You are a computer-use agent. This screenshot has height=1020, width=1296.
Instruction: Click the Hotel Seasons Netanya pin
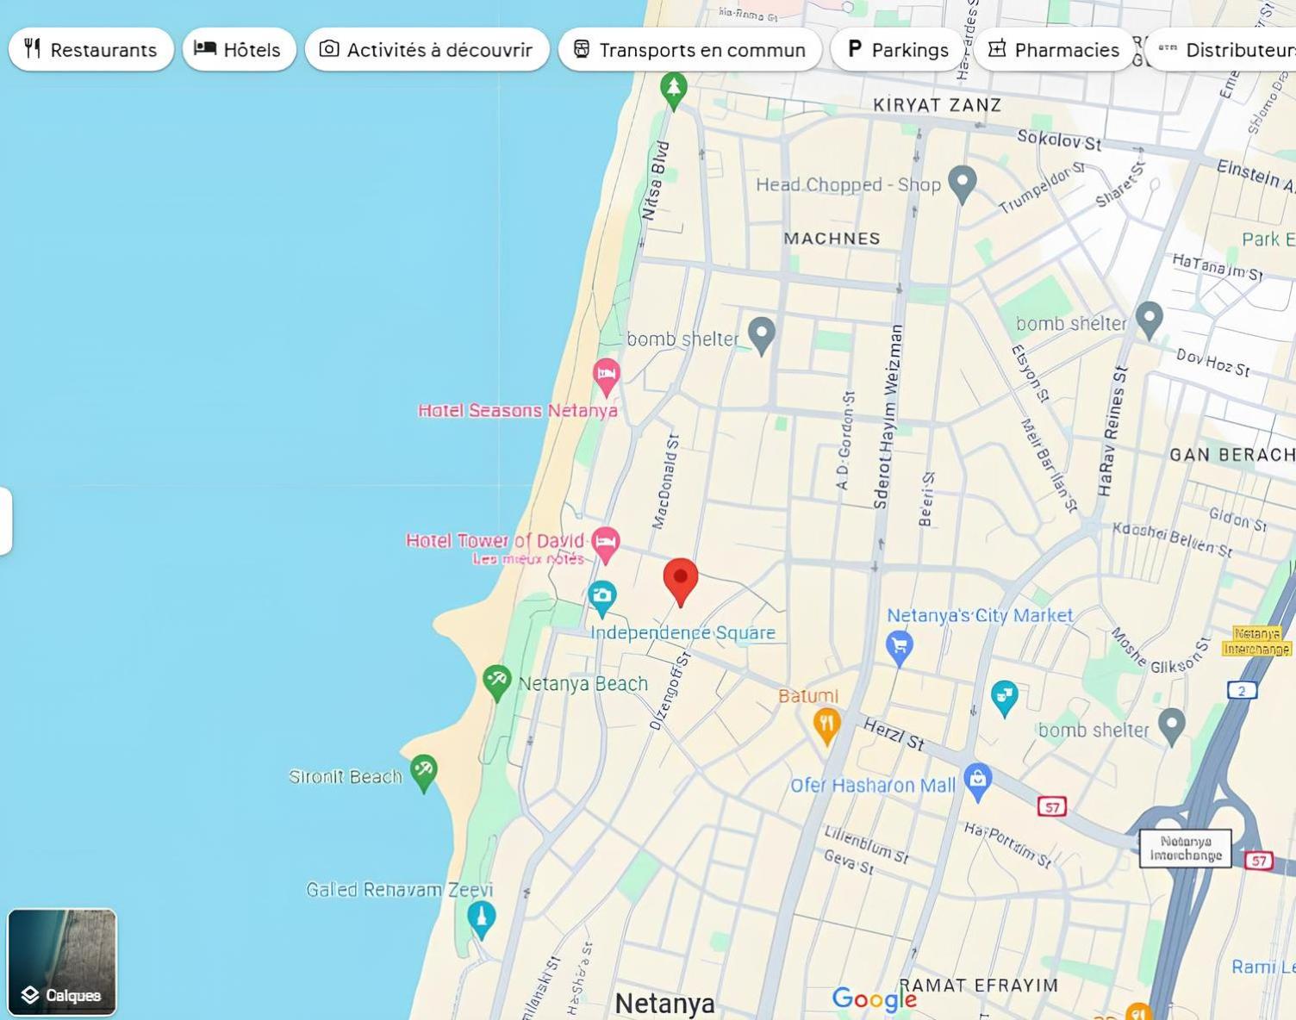pos(607,376)
